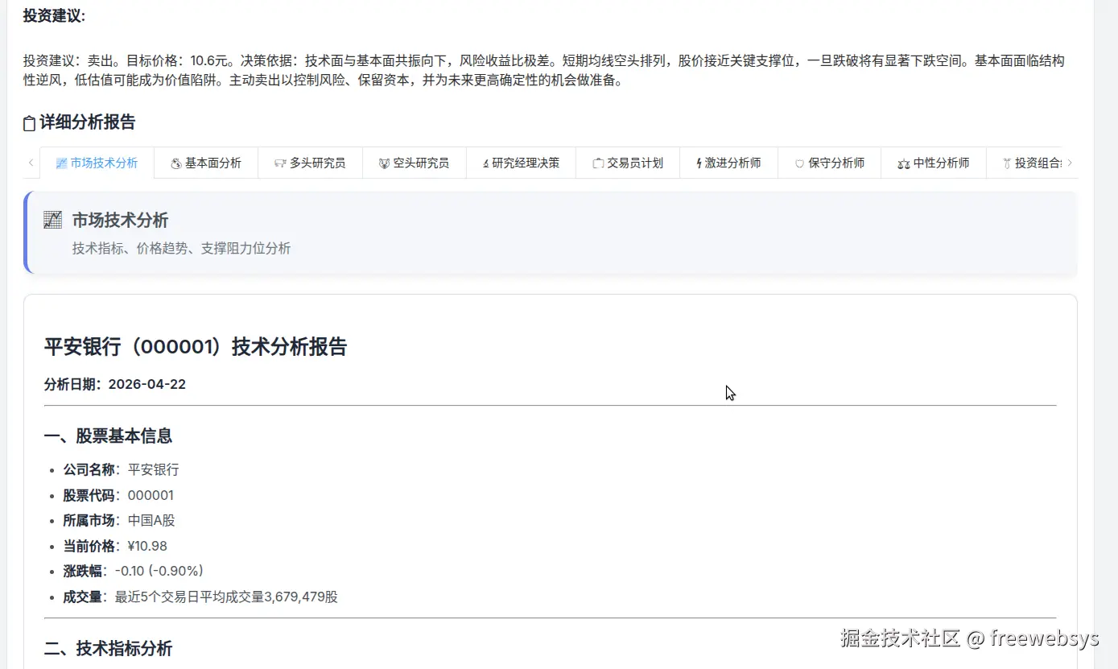Click the icon on 投资组合 tab
The height and width of the screenshot is (669, 1118).
[x=1006, y=163]
